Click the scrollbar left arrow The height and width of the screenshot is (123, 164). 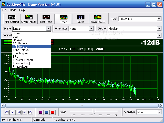pyautogui.click(x=3, y=106)
